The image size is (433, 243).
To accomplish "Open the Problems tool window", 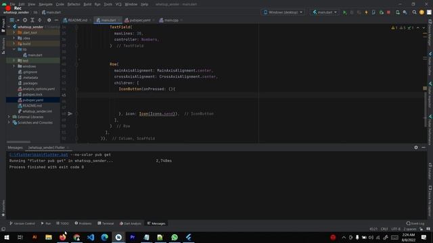I will click(83, 223).
